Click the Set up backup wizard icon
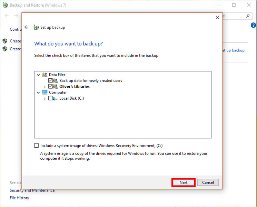The image size is (257, 207). pos(36,27)
